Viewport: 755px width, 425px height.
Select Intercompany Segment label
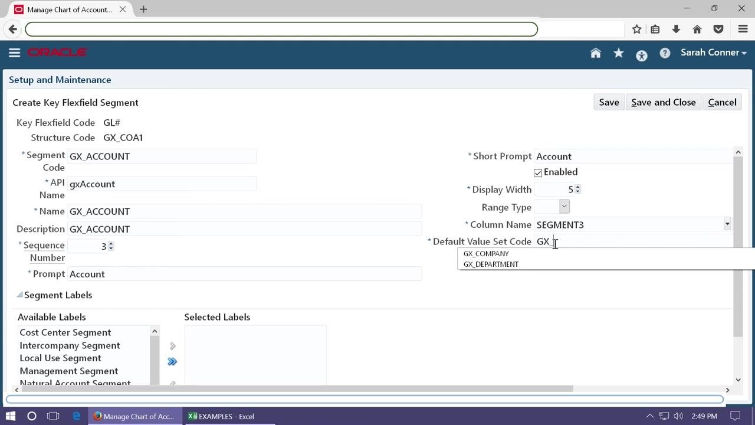tap(70, 345)
